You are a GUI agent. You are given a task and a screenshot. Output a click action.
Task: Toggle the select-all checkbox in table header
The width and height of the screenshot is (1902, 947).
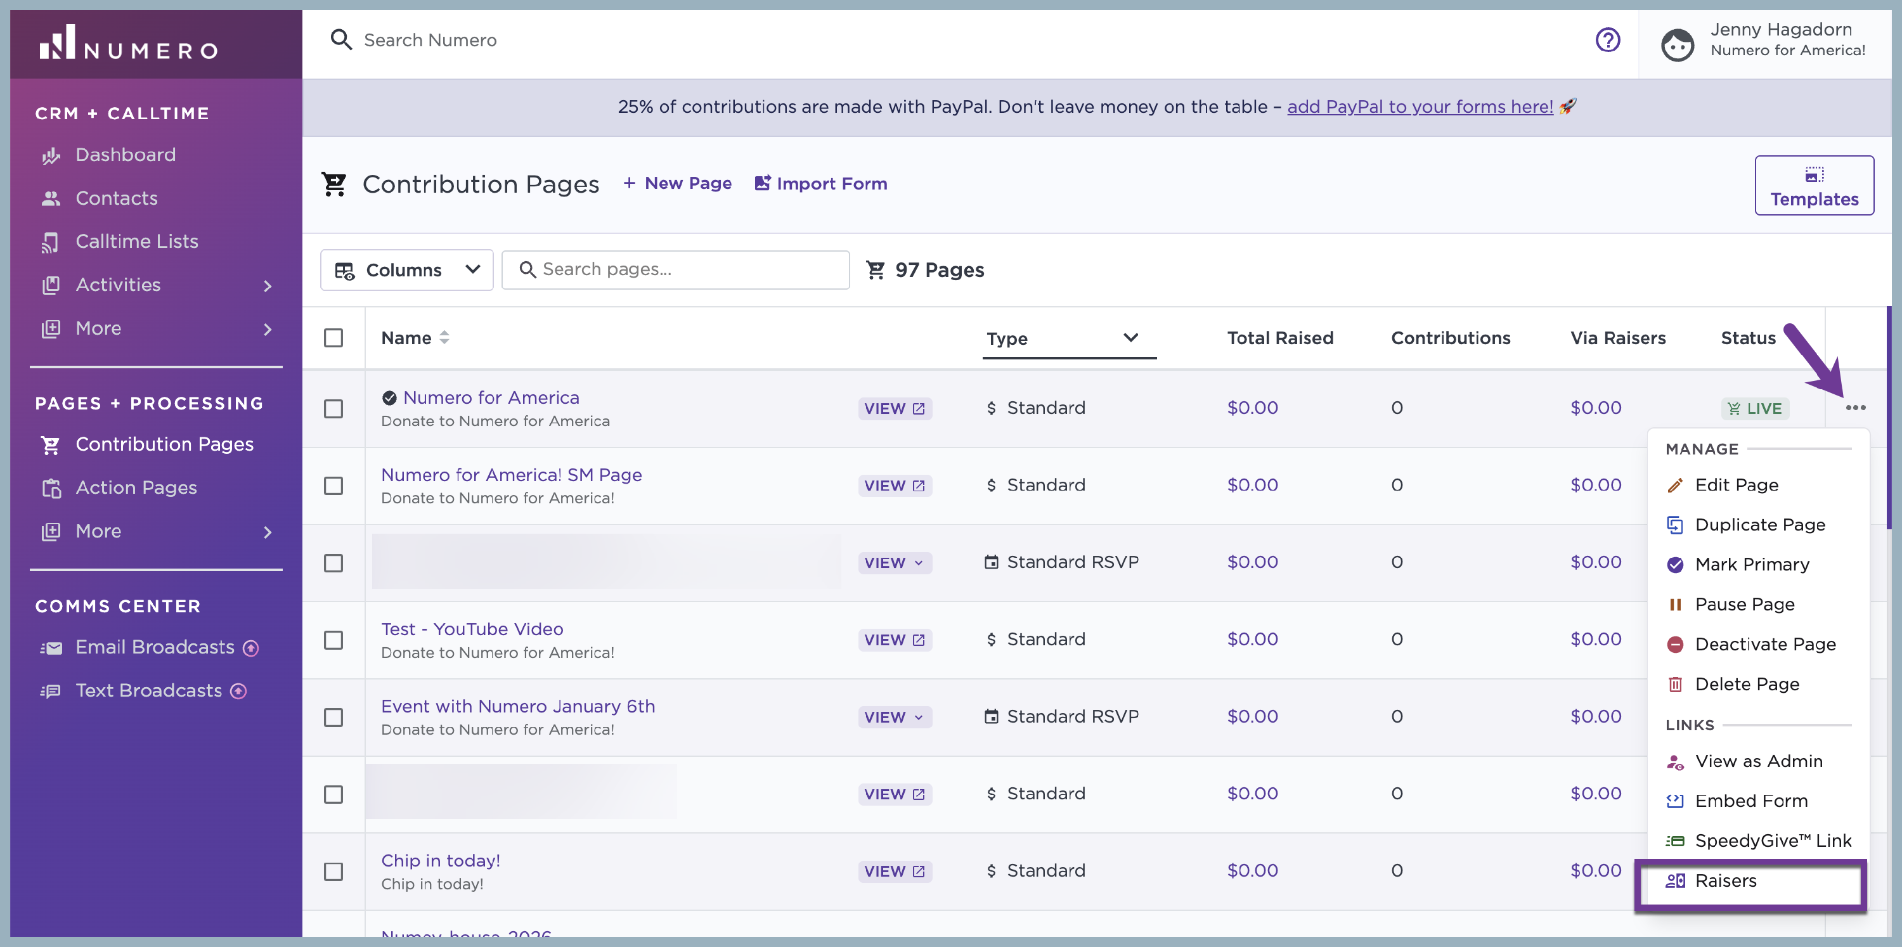(x=333, y=338)
